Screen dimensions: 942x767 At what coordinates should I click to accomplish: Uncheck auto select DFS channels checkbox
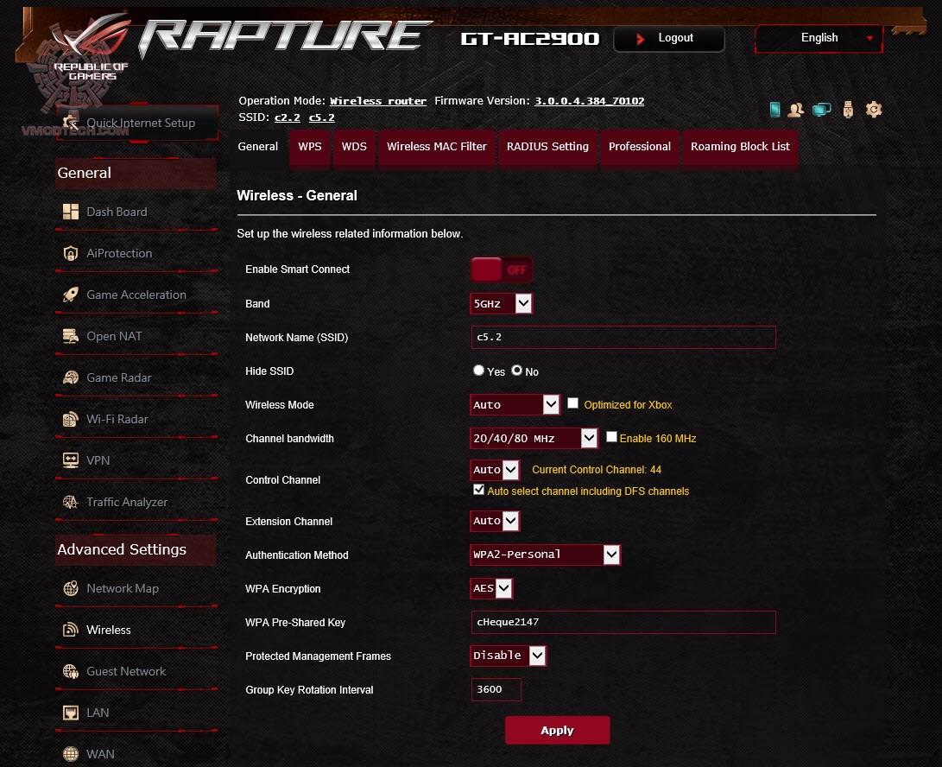point(479,489)
